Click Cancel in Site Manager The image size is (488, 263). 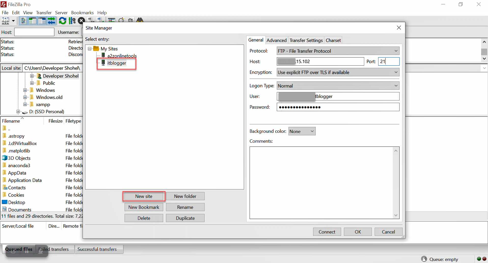coord(388,232)
